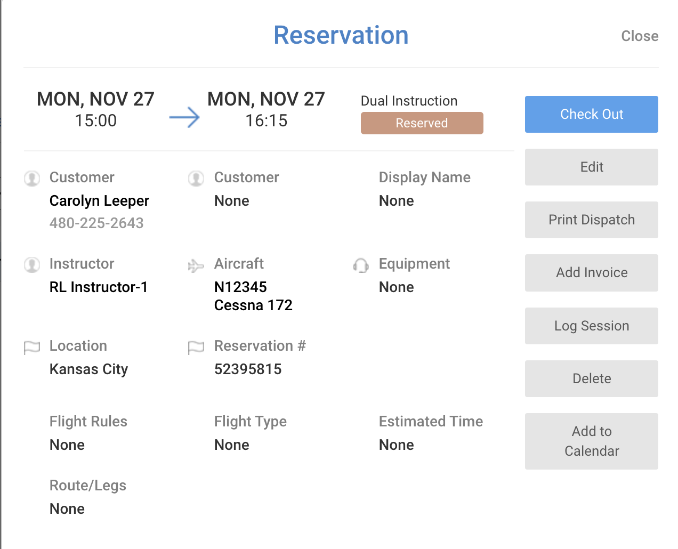Open the Edit reservation button

coord(591,167)
